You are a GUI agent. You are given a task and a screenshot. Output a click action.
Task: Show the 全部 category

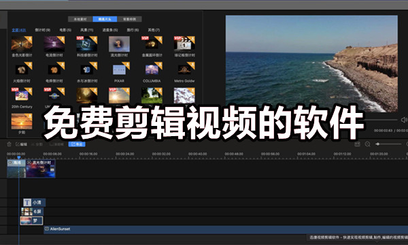(x=19, y=30)
